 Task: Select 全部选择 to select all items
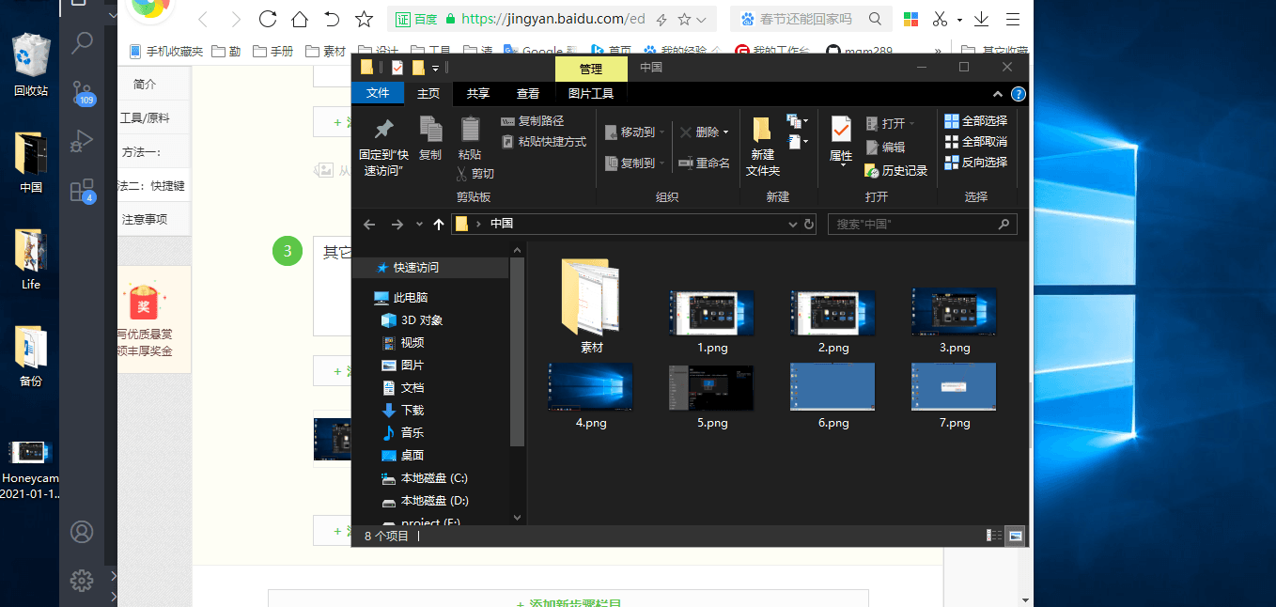click(x=975, y=120)
